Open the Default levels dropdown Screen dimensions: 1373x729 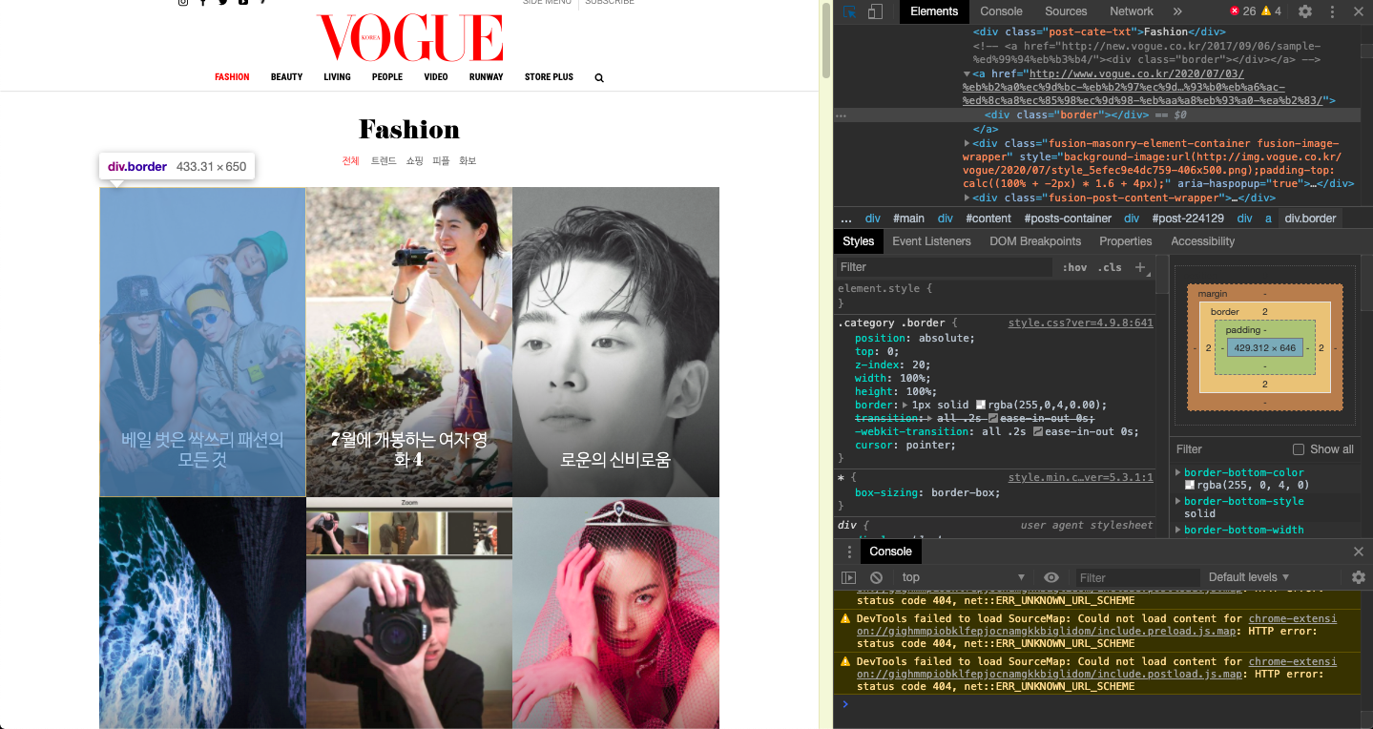1249,577
